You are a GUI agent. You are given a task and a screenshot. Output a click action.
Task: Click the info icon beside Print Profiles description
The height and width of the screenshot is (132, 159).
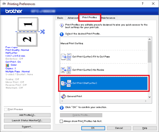point(62,25)
